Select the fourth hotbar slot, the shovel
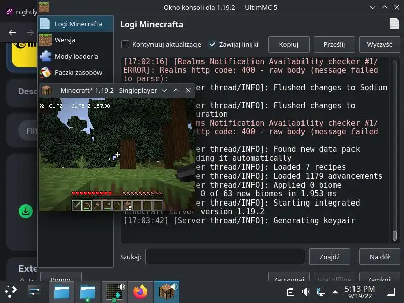This screenshot has height=303, width=404. click(x=107, y=206)
